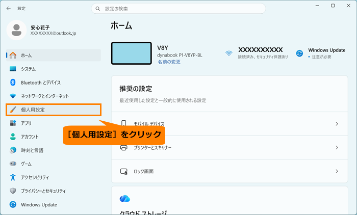Screen dimensions: 357x215
Task: Click the Windows Update icon in sidebar
Action: [x=13, y=204]
